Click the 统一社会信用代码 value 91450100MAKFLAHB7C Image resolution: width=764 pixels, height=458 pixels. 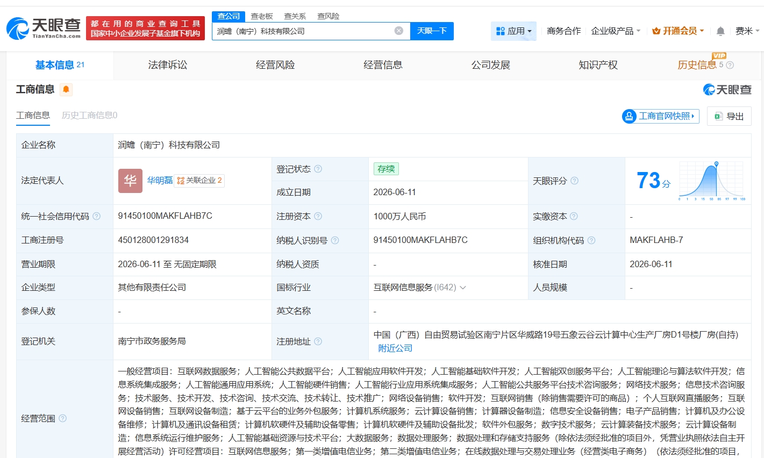click(x=165, y=216)
